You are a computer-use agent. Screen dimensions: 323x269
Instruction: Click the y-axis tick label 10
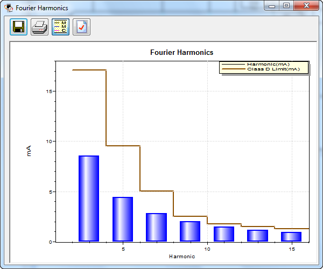click(x=49, y=141)
